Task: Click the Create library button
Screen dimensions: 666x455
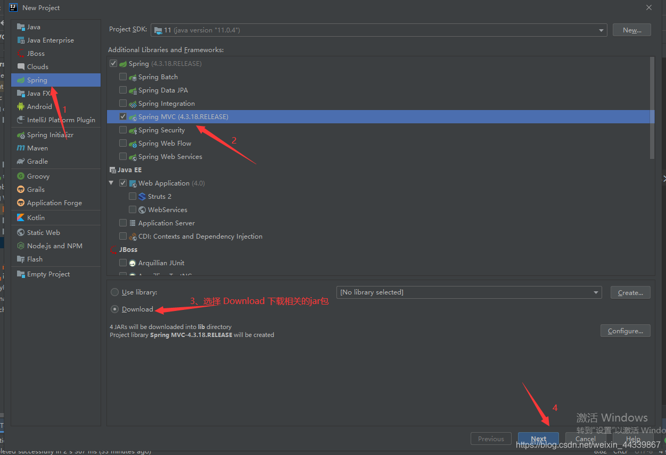Action: [x=630, y=292]
